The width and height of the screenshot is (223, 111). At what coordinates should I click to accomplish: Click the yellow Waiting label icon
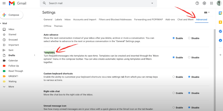tap(4, 81)
